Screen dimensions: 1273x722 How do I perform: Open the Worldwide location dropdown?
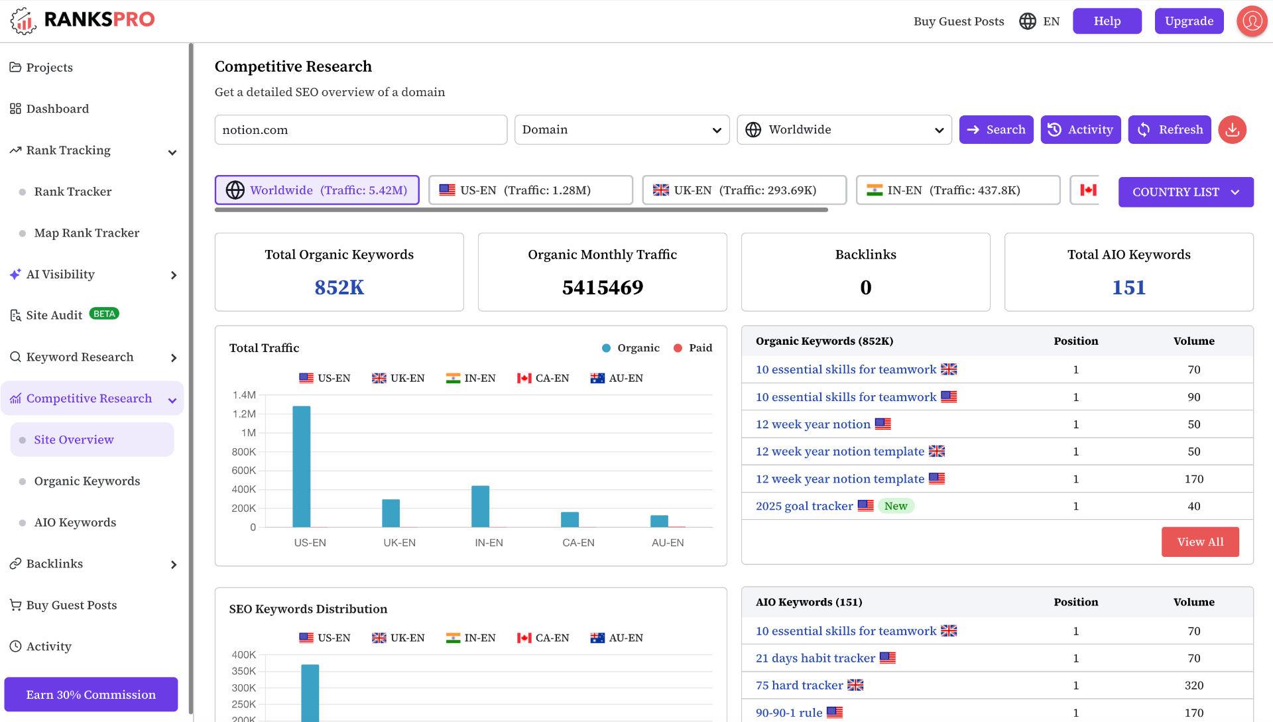pos(845,130)
